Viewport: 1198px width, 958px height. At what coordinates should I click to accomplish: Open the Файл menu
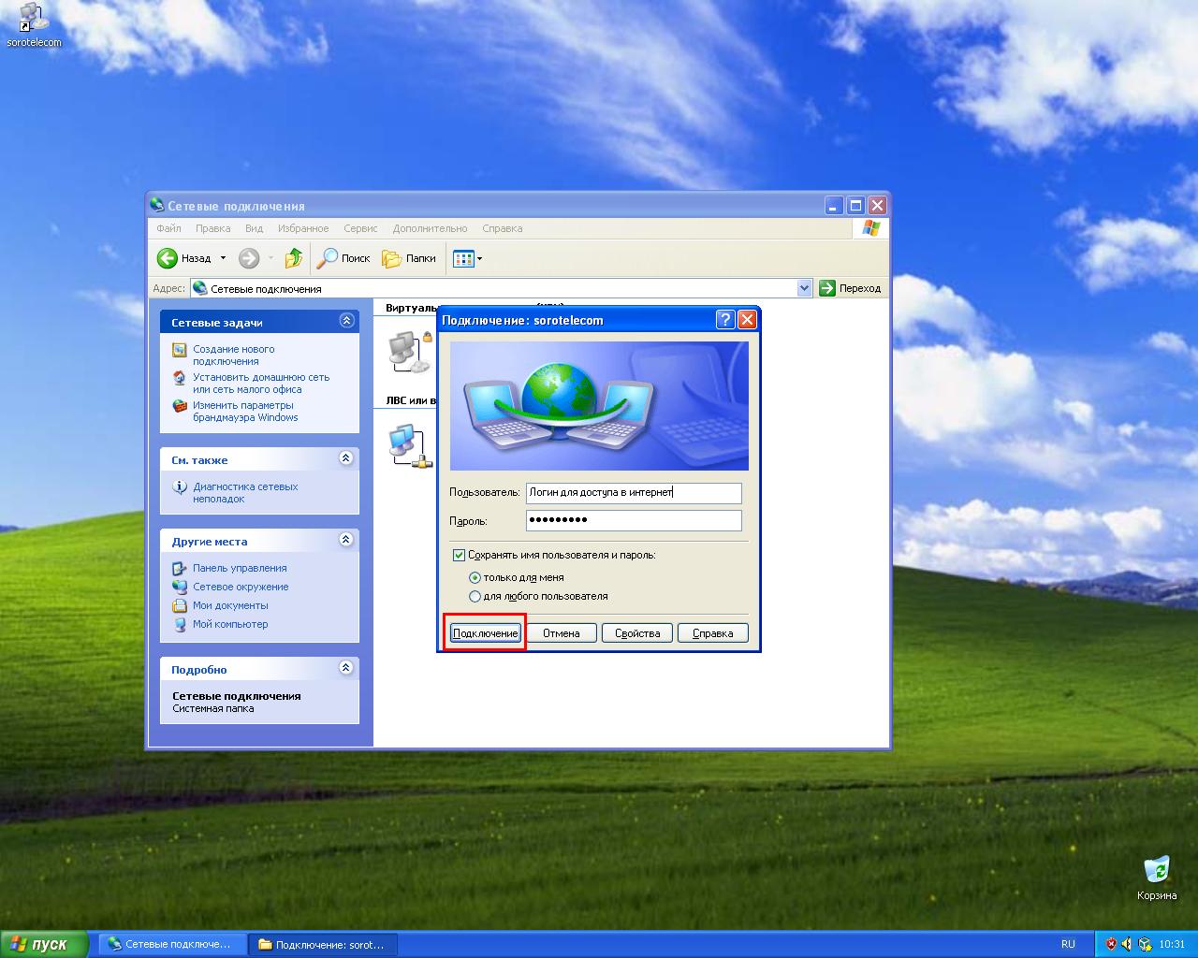(x=168, y=228)
